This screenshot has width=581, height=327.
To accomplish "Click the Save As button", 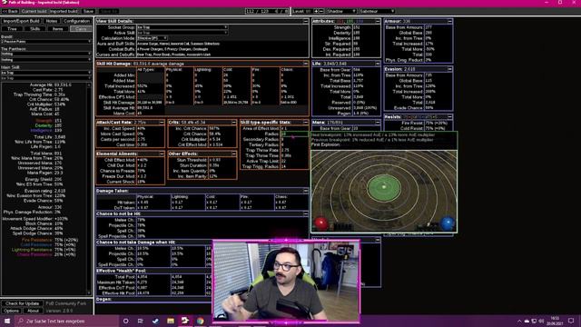I will coord(109,11).
